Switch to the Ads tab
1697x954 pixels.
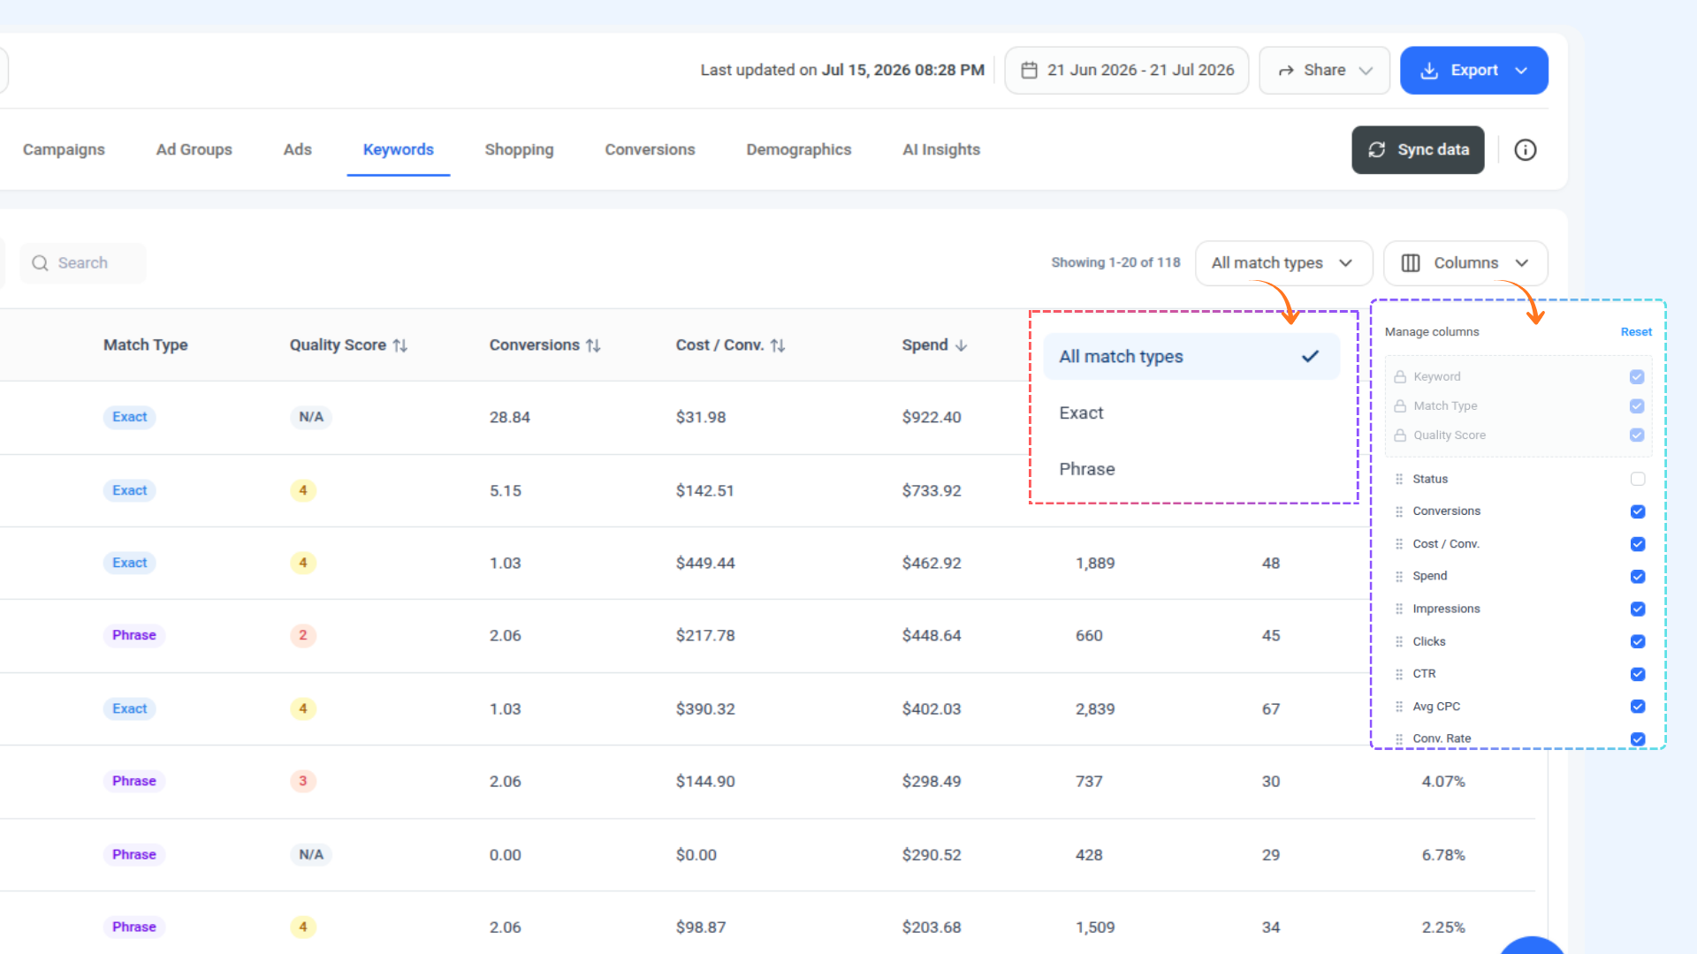click(298, 149)
